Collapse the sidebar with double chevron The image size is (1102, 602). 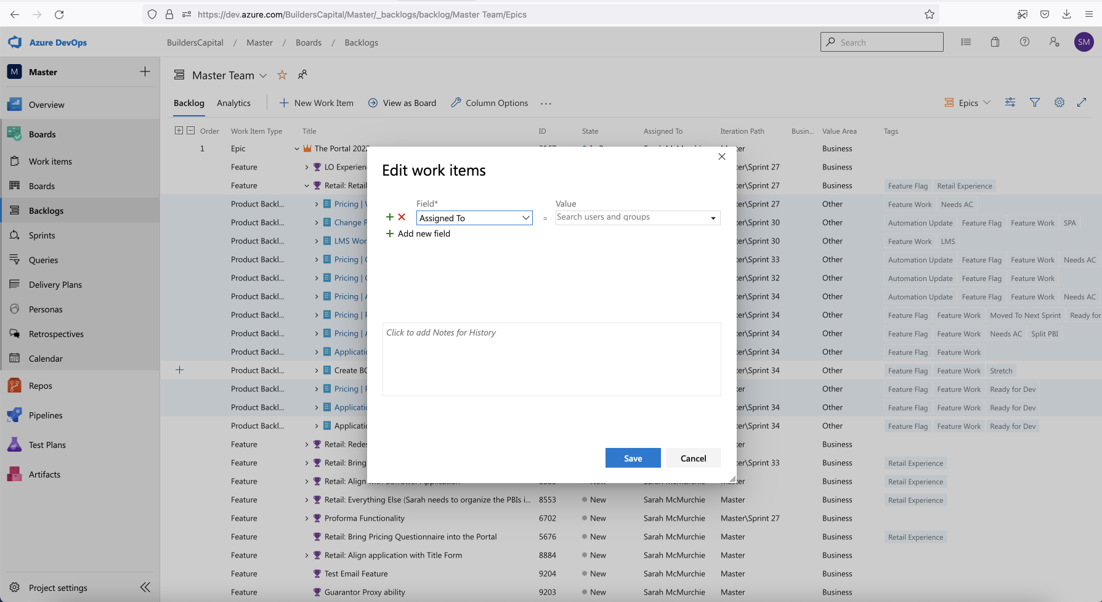(x=145, y=587)
